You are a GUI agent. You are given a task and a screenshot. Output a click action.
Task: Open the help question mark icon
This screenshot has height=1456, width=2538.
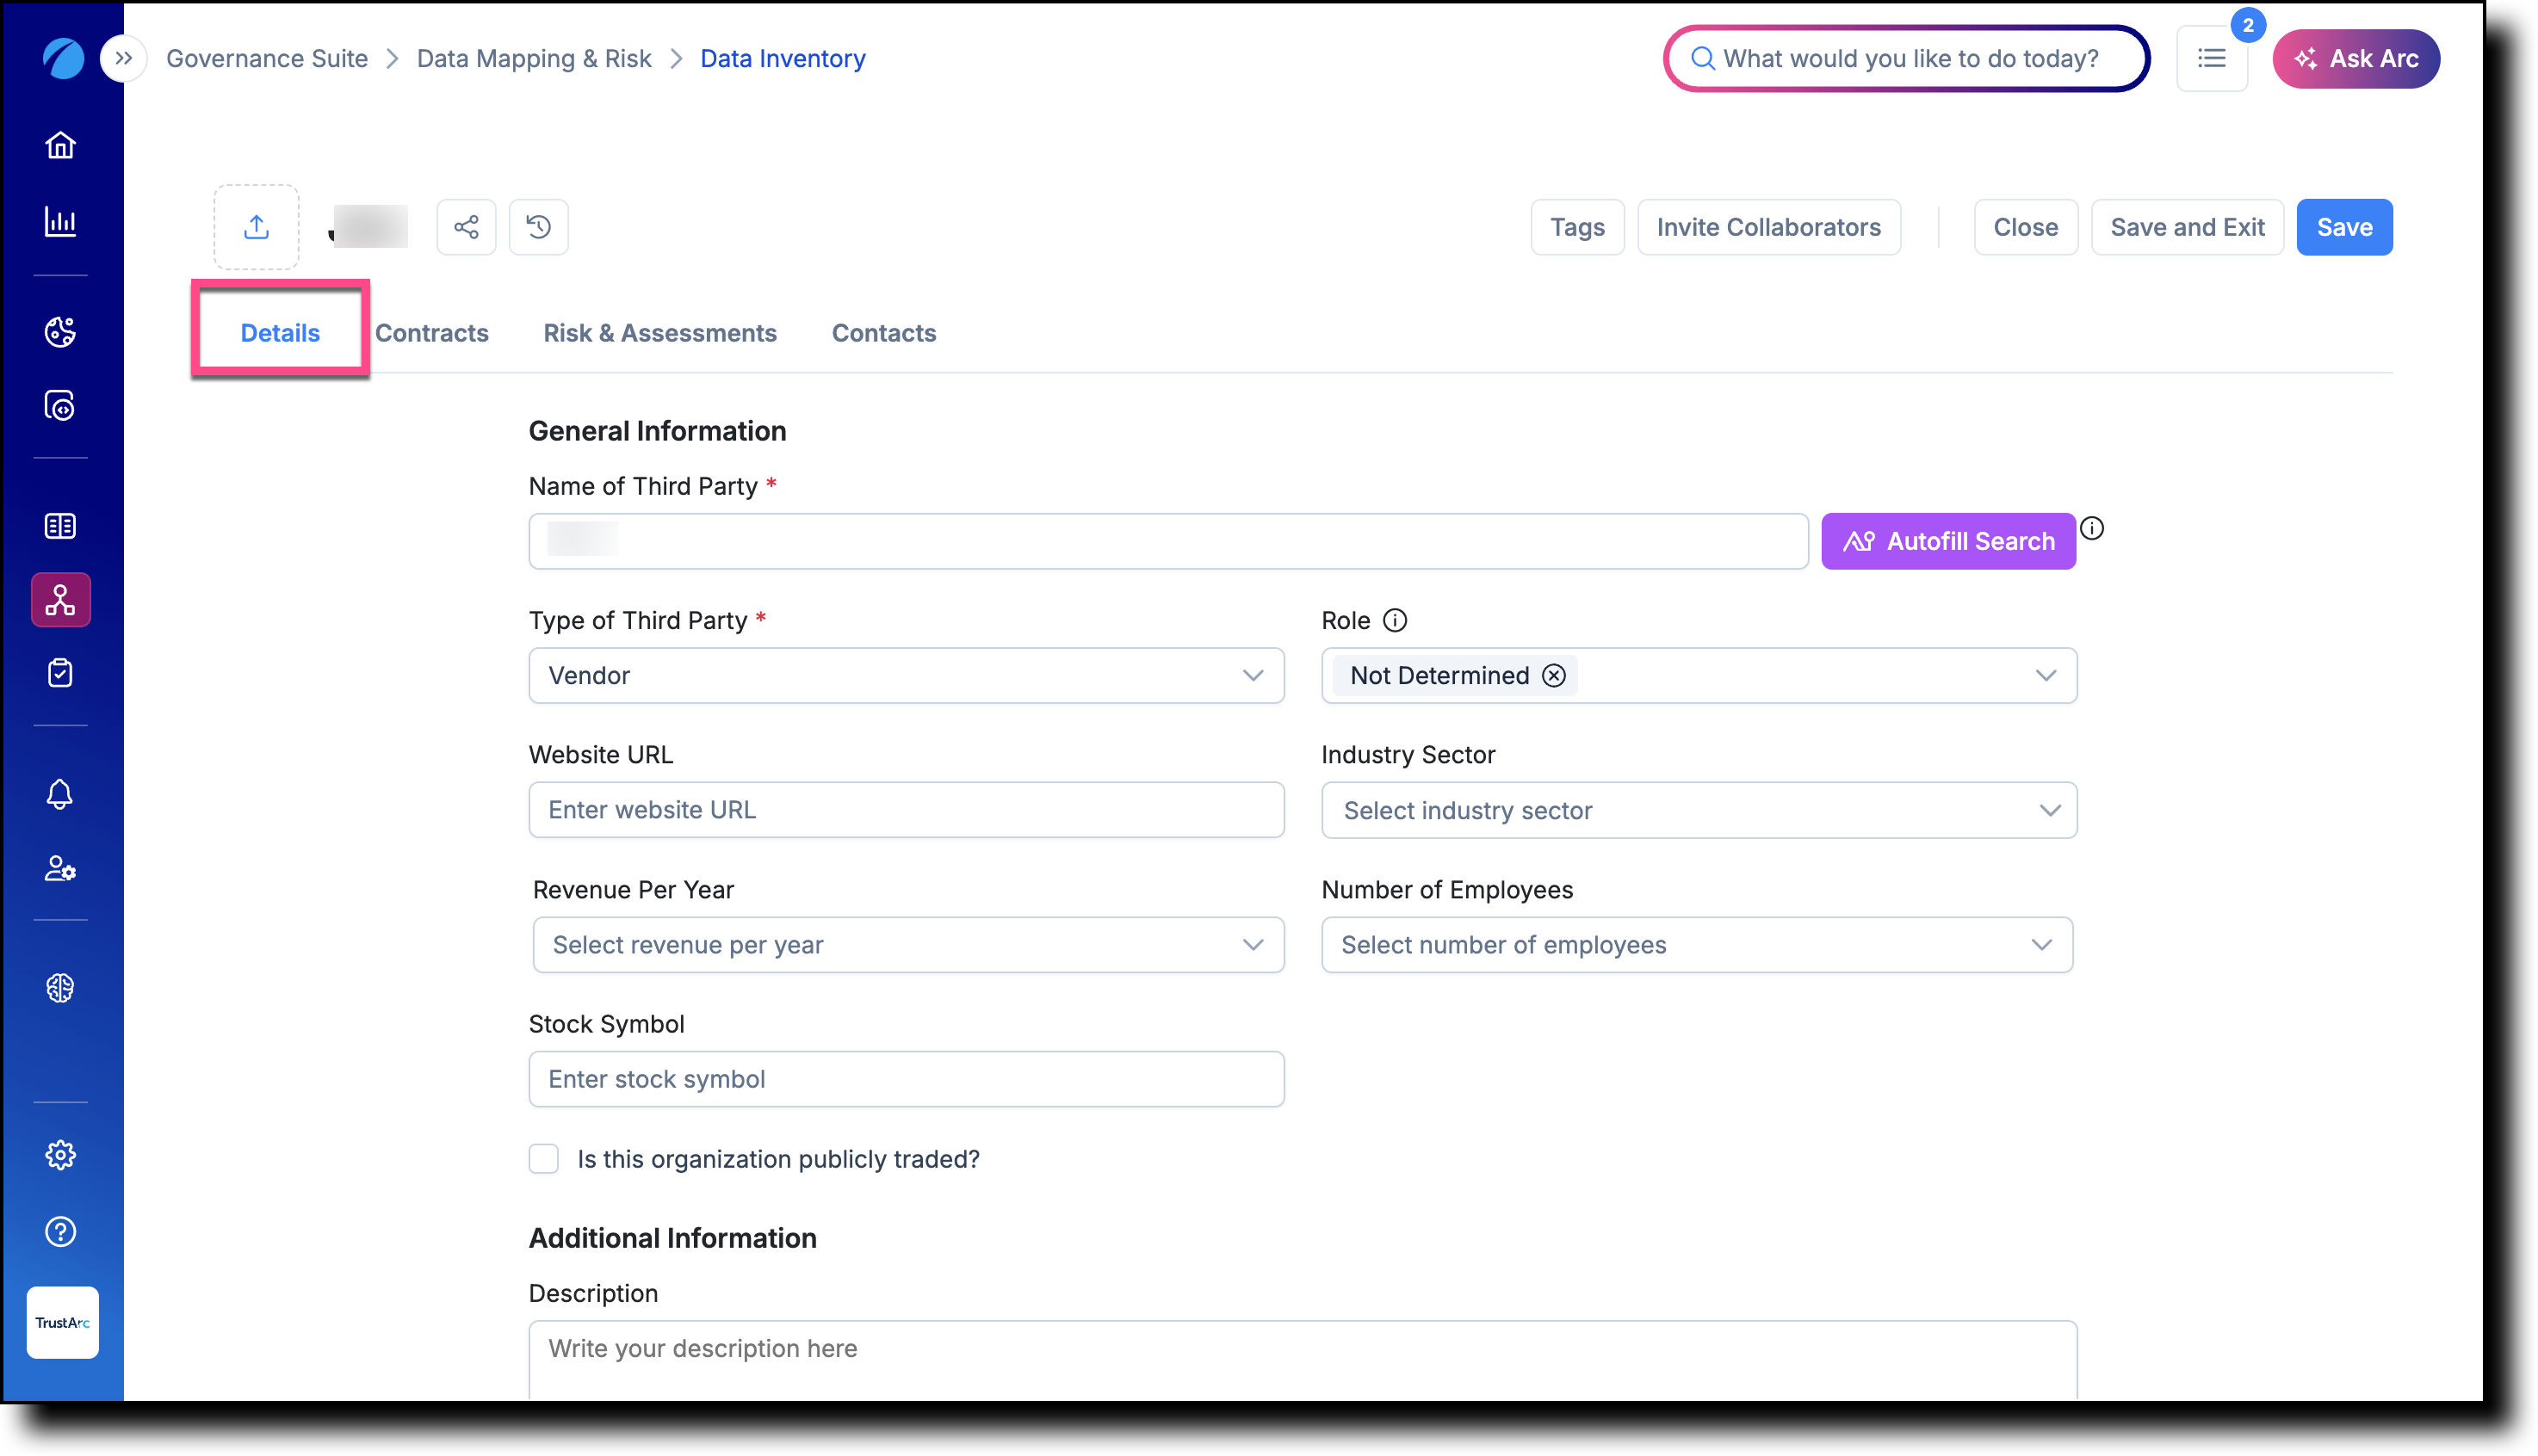[x=60, y=1232]
